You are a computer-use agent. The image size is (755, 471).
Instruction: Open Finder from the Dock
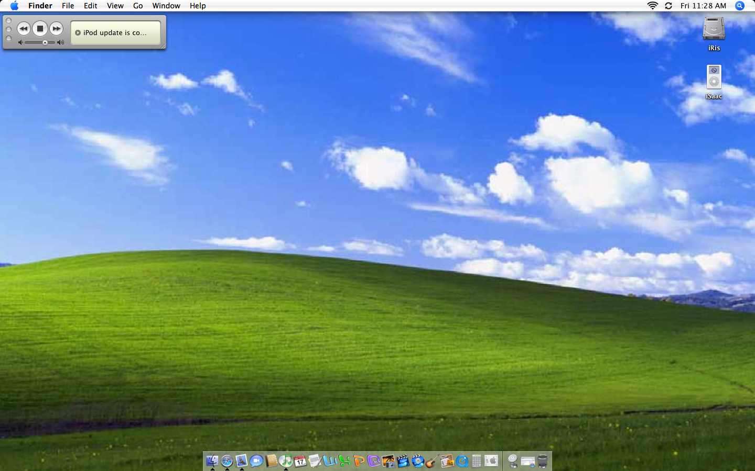[x=212, y=461]
